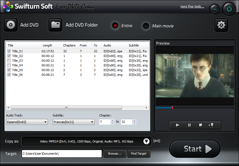Image resolution: width=239 pixels, height=166 pixels.
Task: Uncheck the Title_01 checkbox
Action: (x=9, y=51)
